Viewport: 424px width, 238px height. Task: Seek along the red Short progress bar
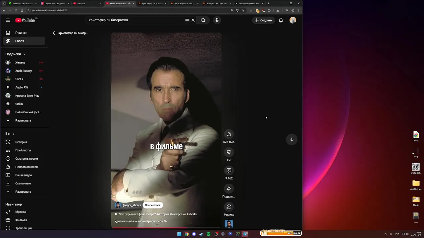[x=166, y=228]
